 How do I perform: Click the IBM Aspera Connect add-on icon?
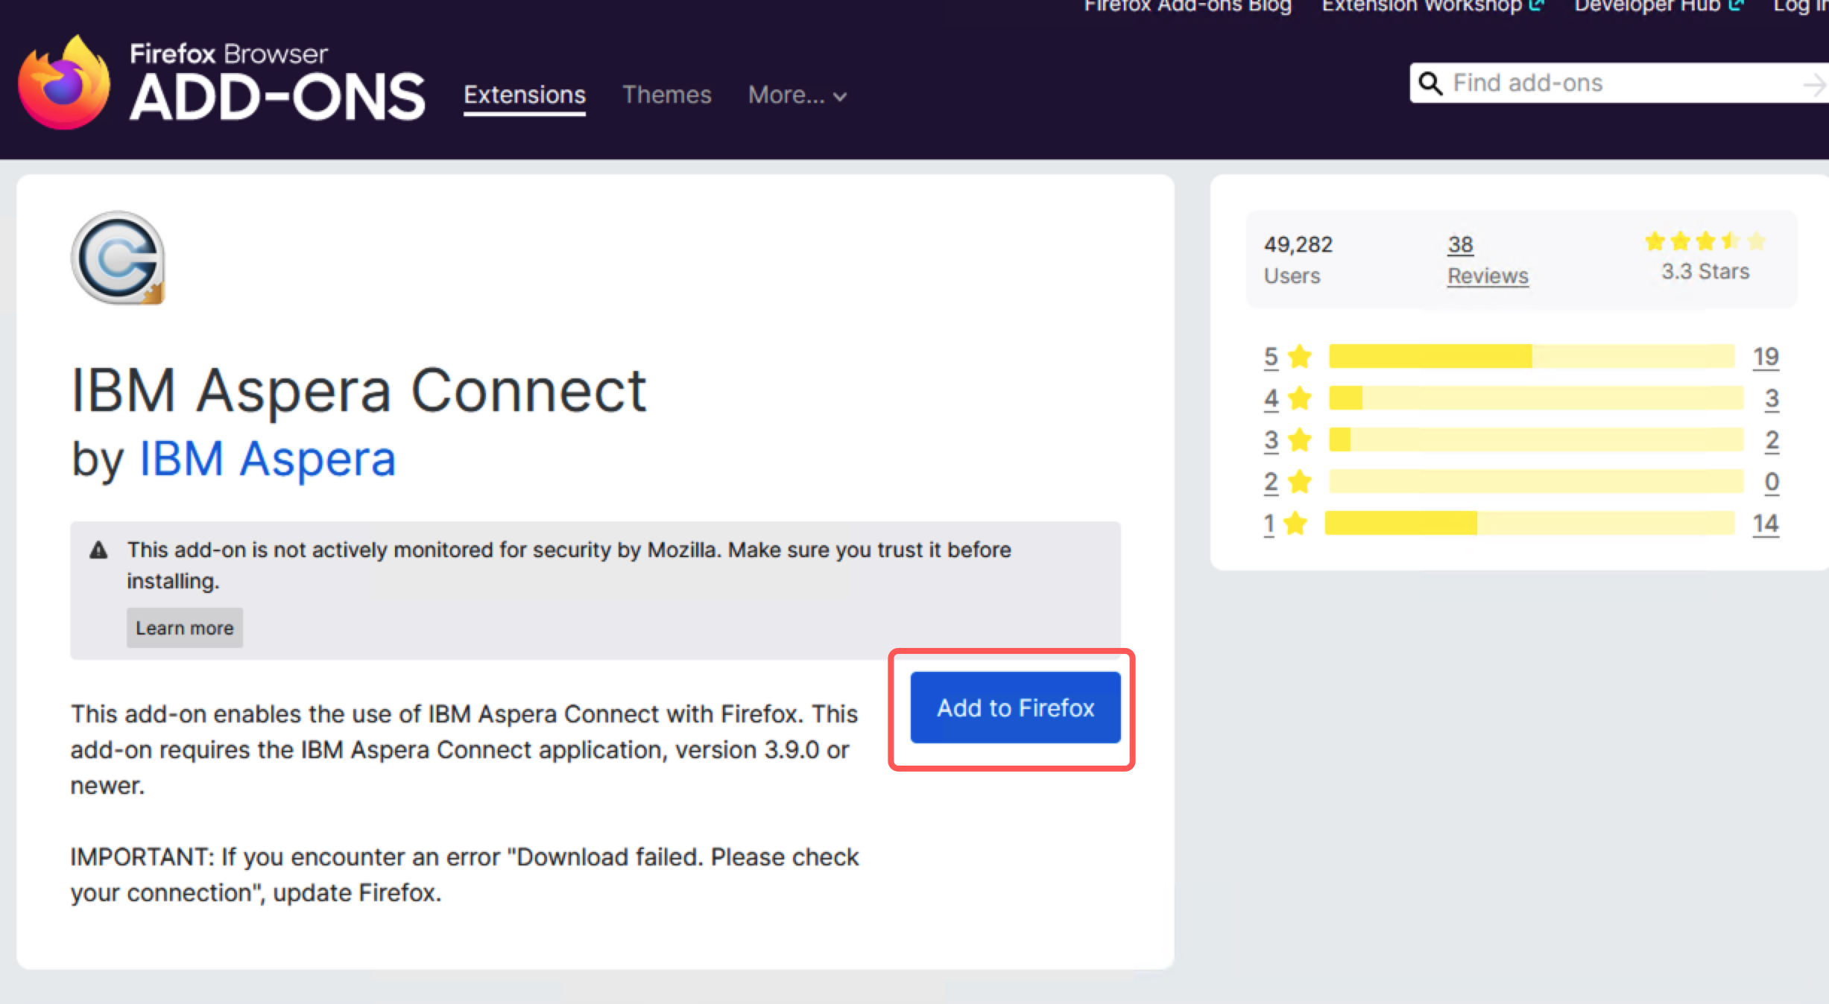coord(118,258)
